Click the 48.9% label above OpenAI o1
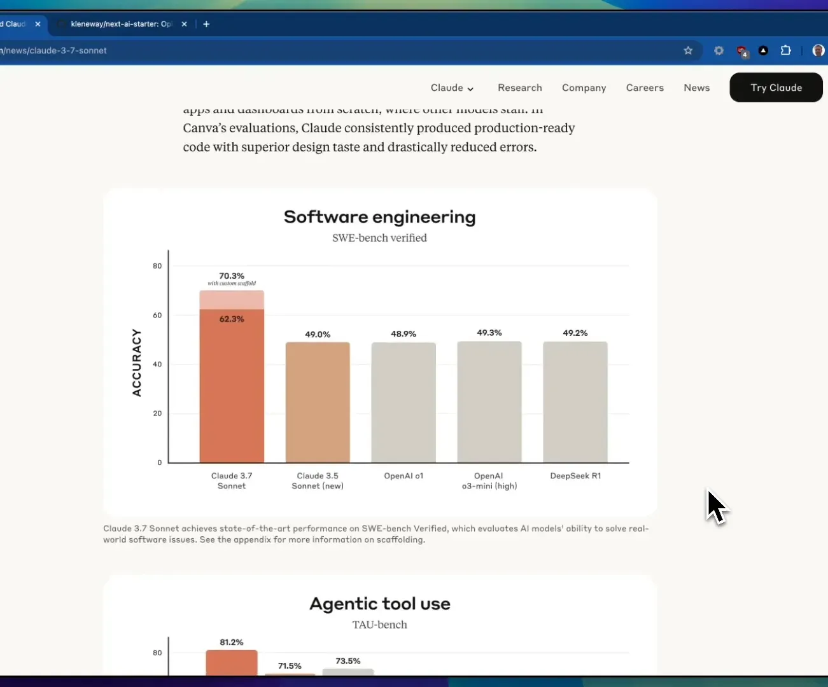 coord(403,334)
